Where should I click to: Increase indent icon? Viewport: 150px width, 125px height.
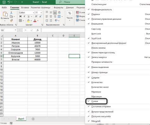pyautogui.click(x=51, y=21)
